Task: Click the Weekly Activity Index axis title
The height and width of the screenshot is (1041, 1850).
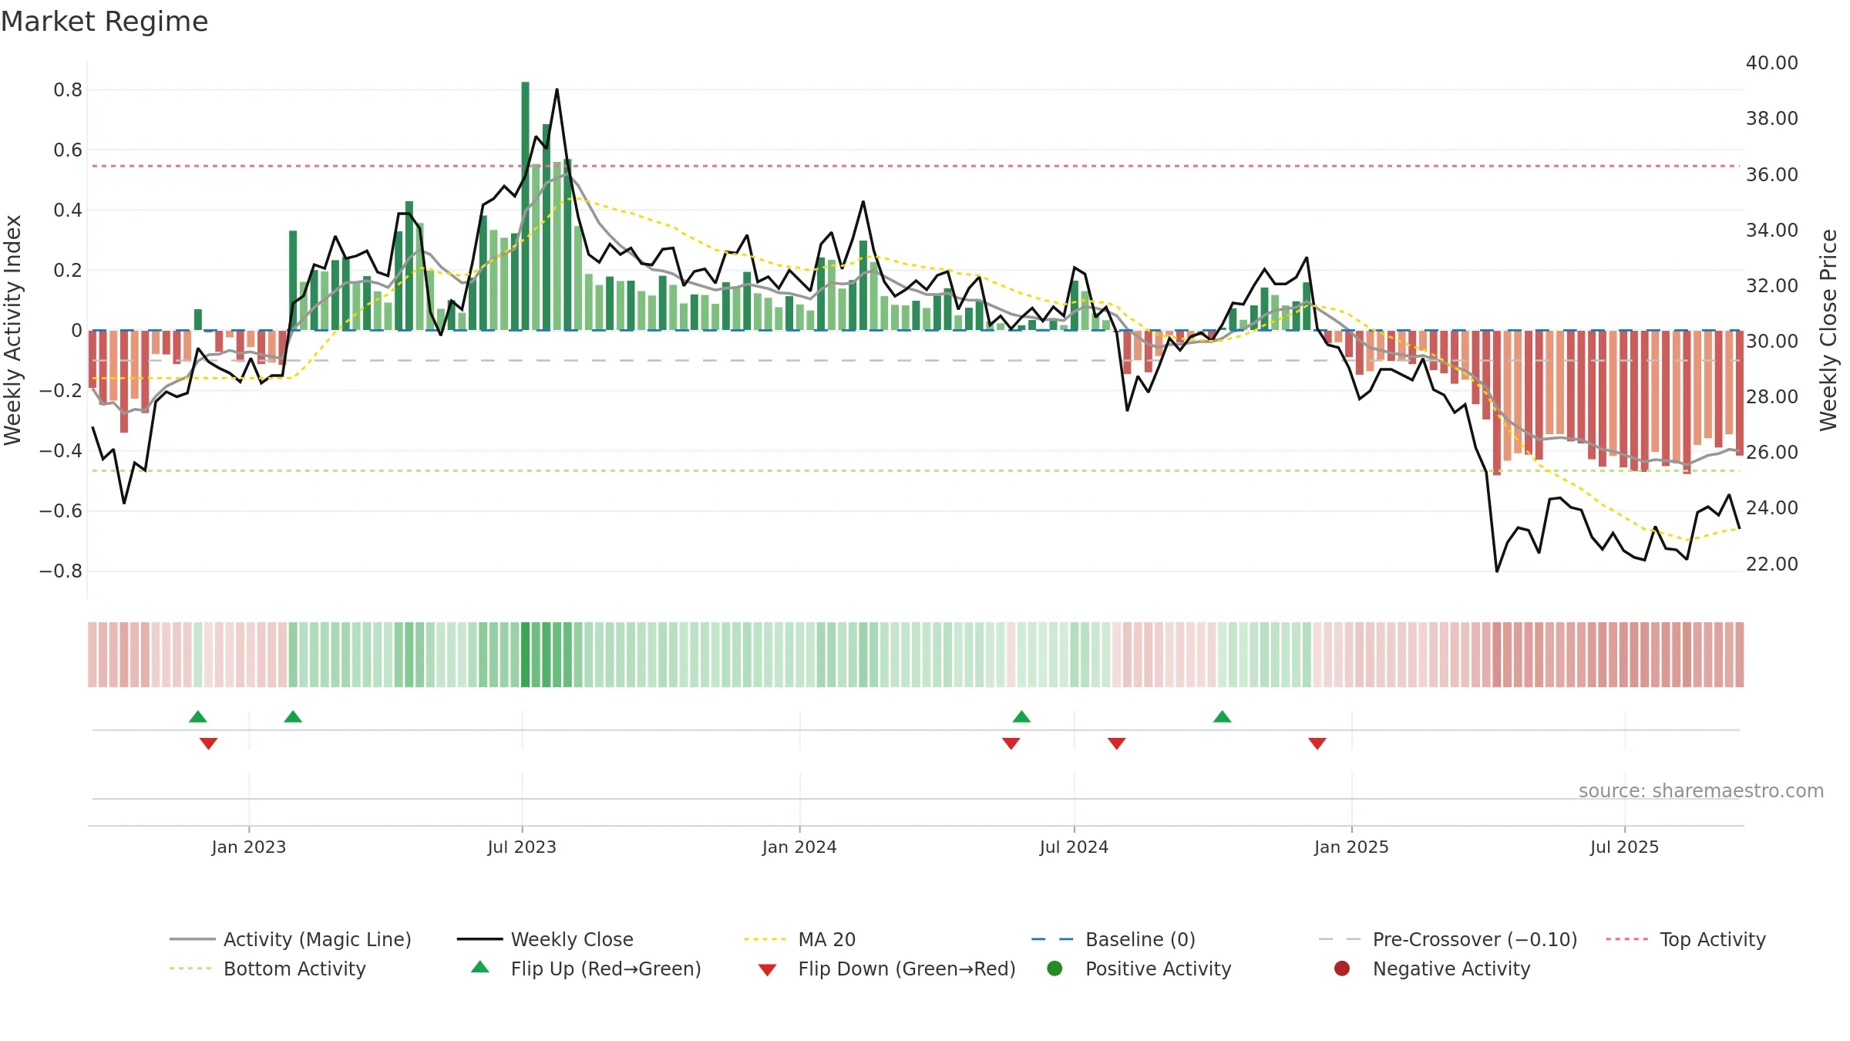Action: coord(12,330)
